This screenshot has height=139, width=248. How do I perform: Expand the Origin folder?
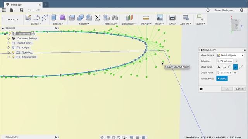[9, 47]
